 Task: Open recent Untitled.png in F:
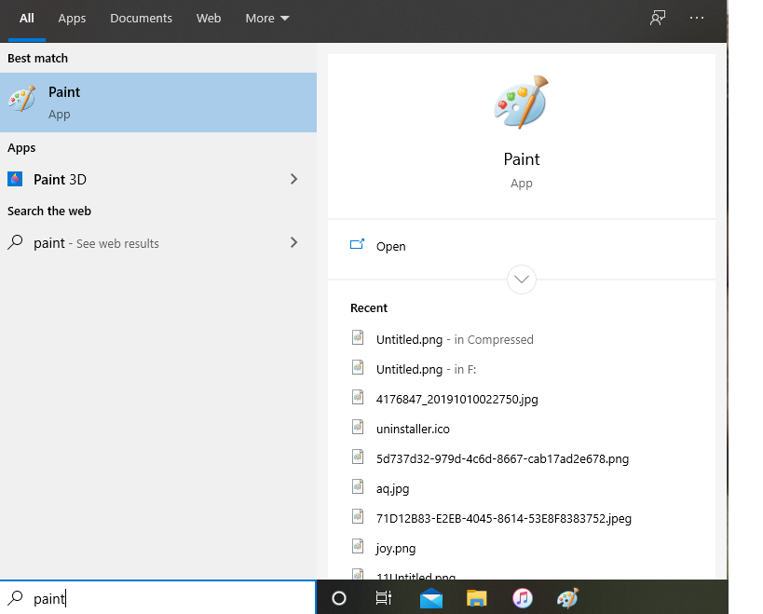coord(426,369)
